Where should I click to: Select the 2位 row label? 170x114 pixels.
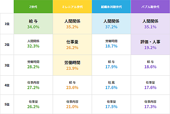click(x=7, y=45)
